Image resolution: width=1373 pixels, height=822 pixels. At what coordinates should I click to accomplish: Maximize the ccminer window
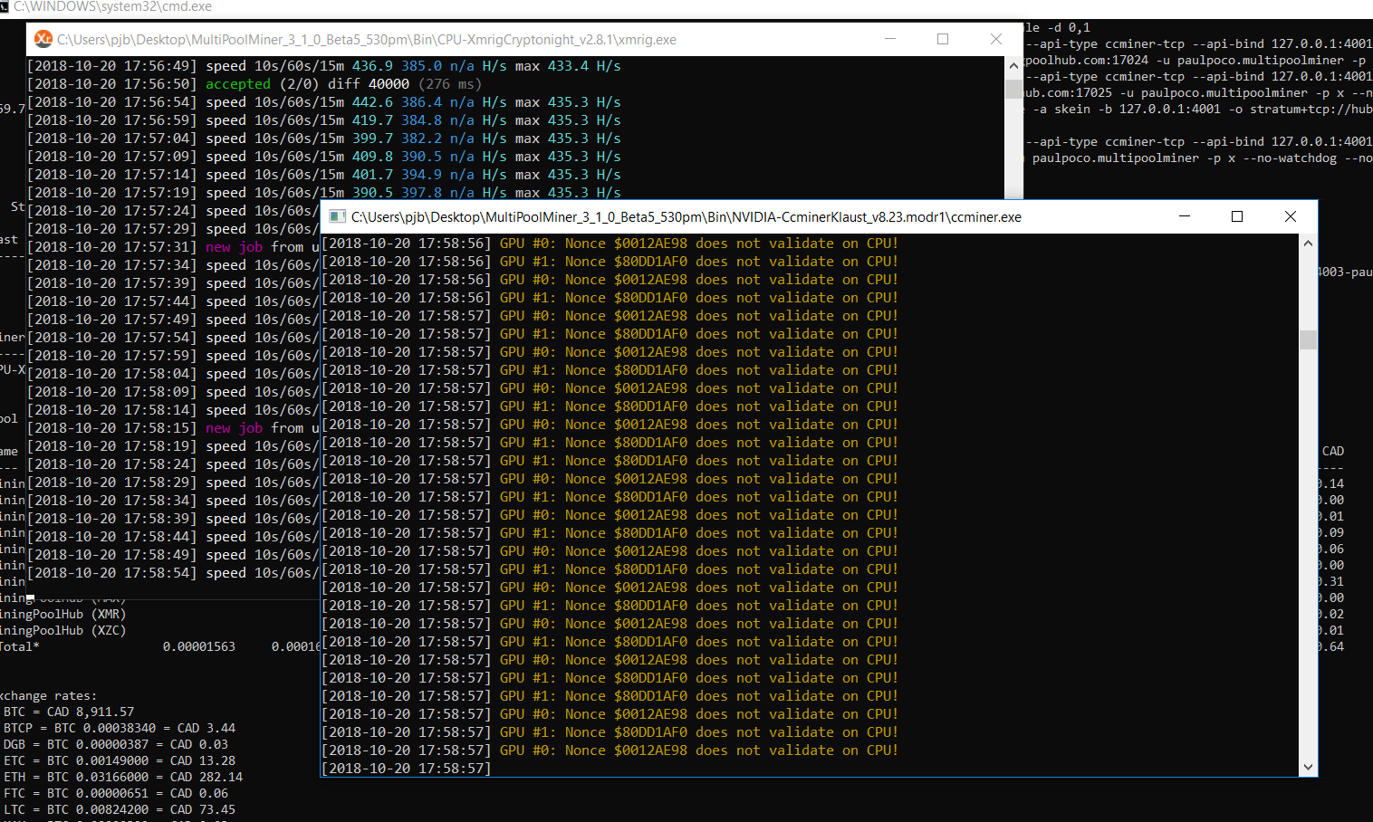pos(1236,216)
